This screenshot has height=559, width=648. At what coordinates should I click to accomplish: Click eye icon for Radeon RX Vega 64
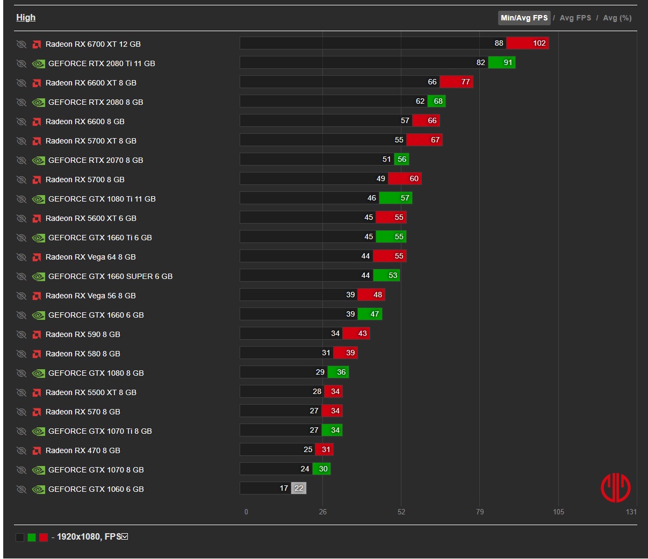(21, 257)
